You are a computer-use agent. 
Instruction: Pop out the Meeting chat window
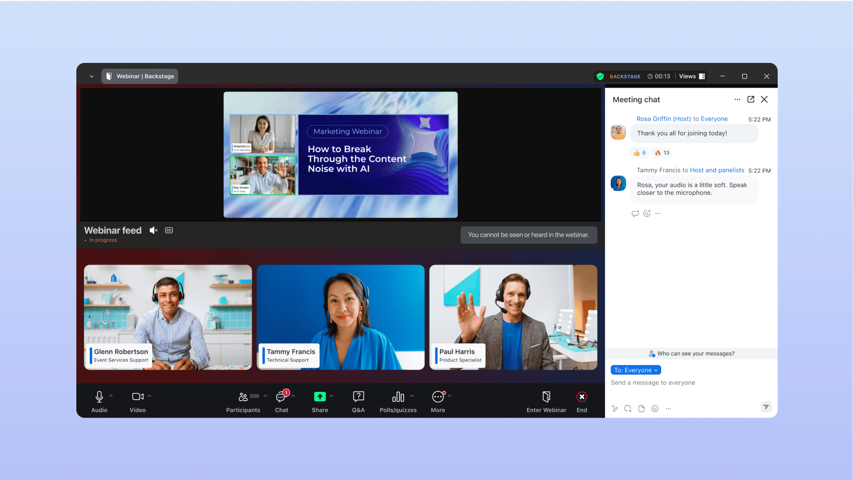coord(750,100)
